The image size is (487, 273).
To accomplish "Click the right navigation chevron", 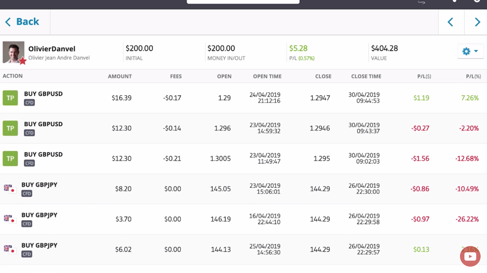I will [478, 22].
